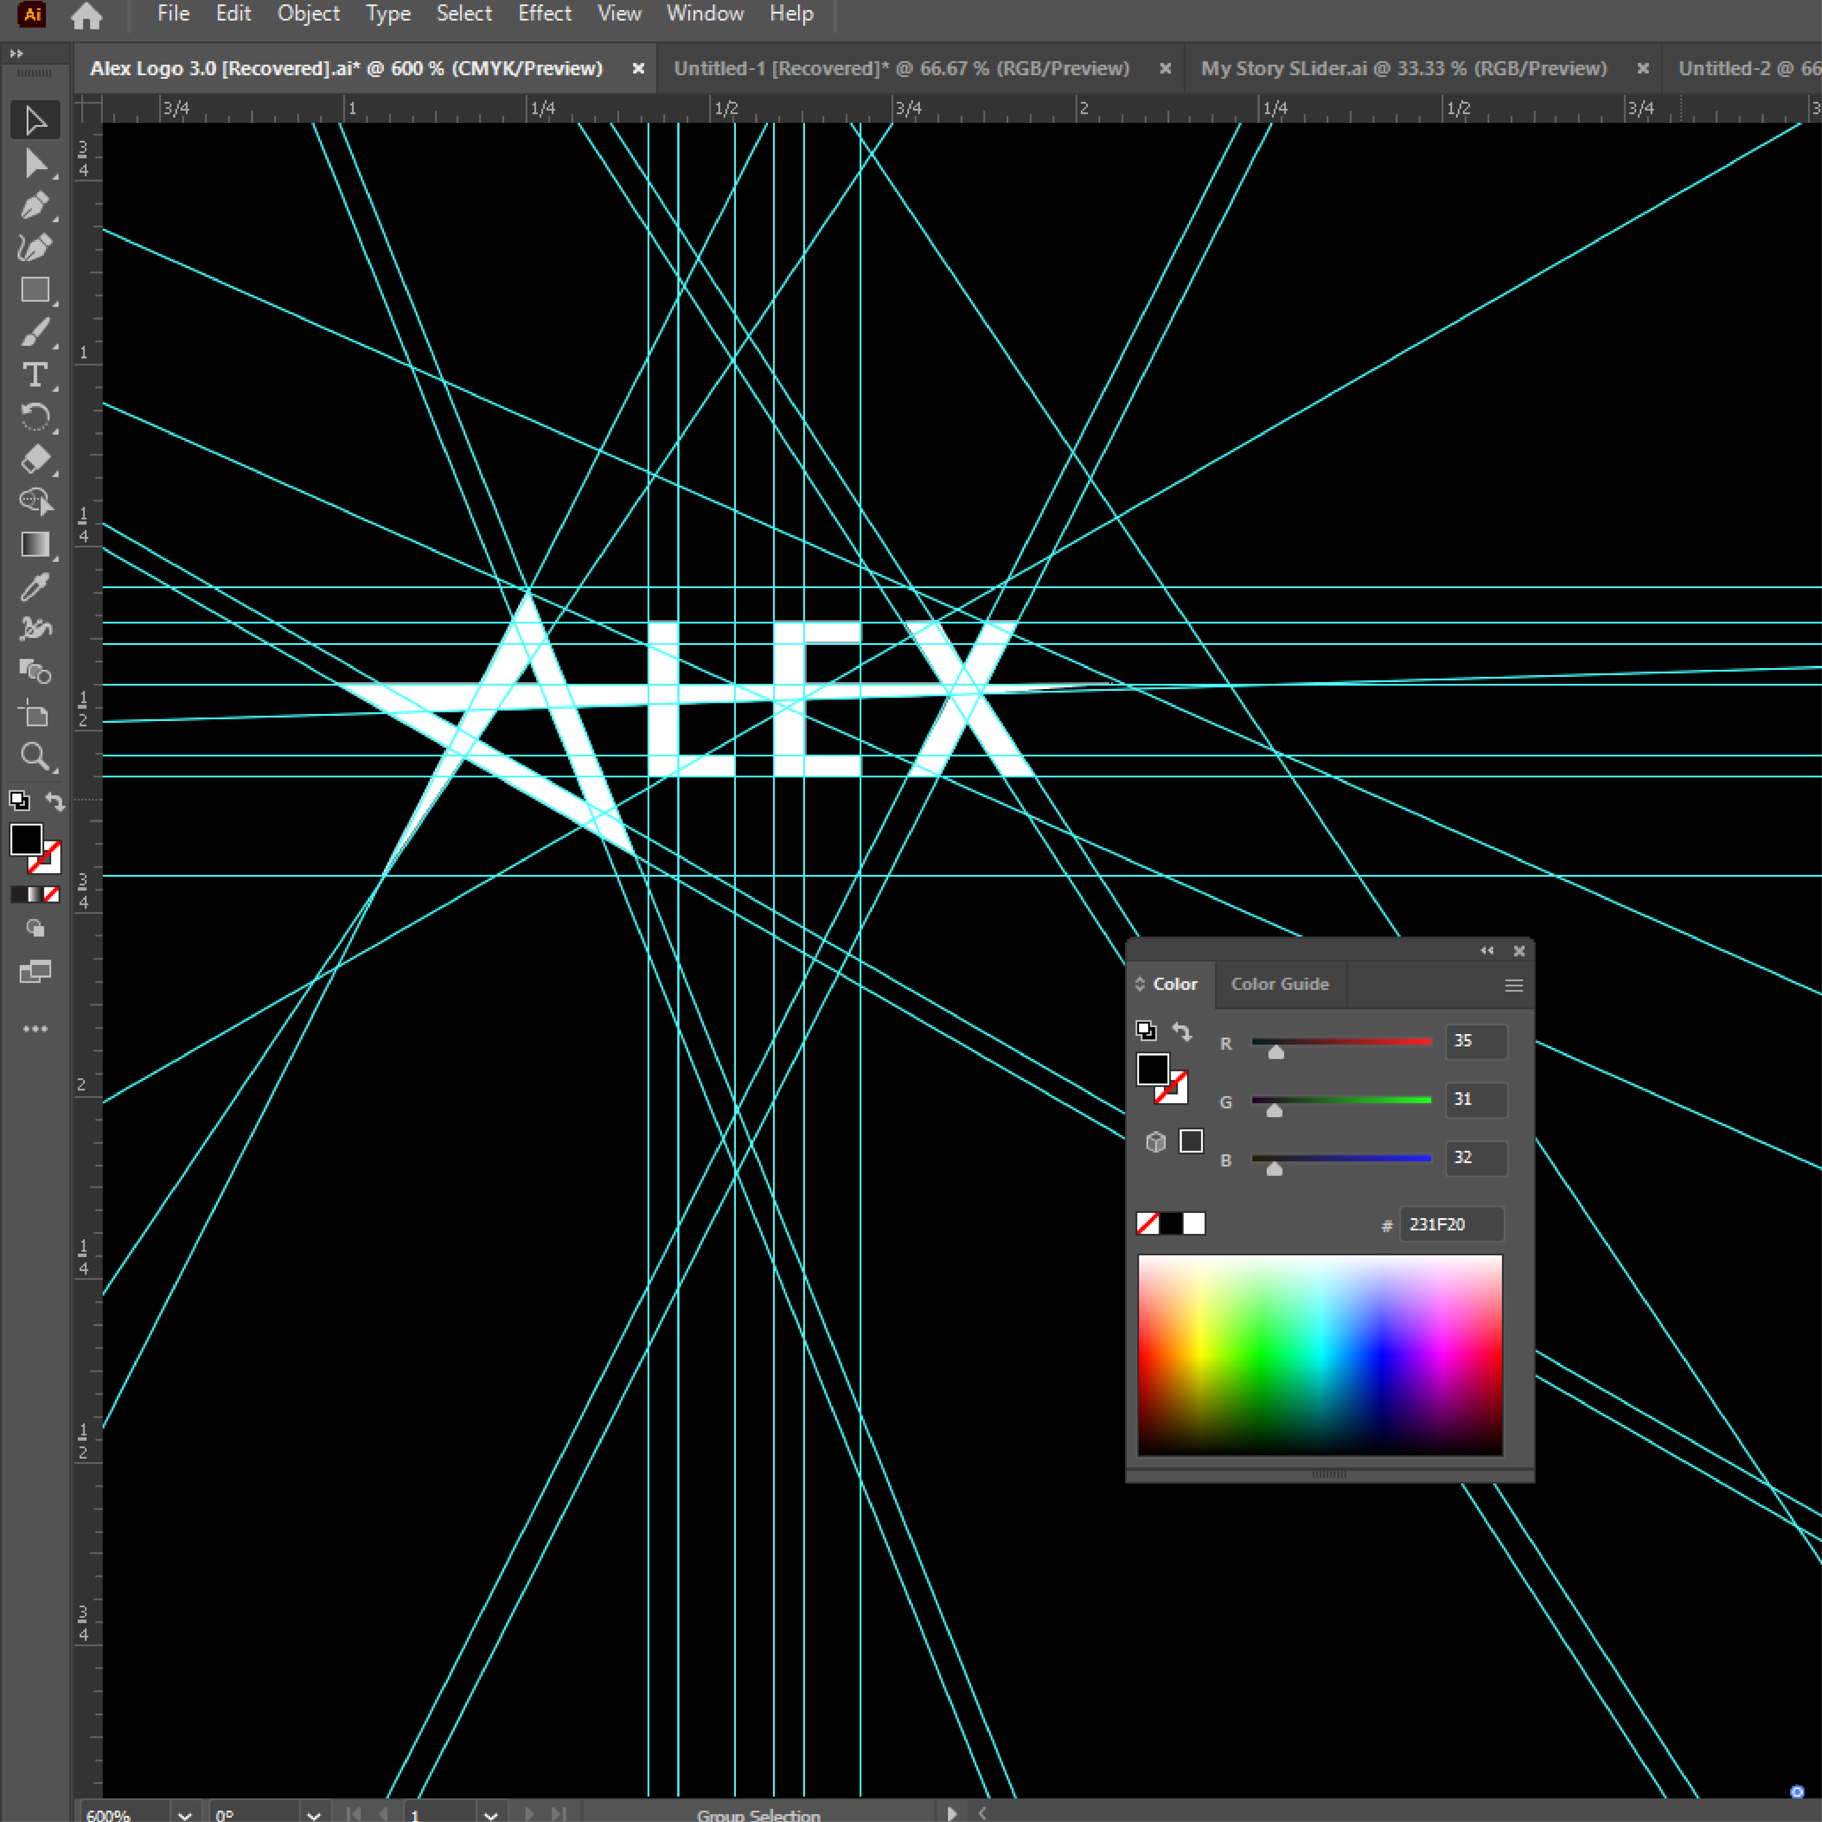Screen dimensions: 1822x1822
Task: Choose the Eyedropper tool
Action: coord(35,588)
